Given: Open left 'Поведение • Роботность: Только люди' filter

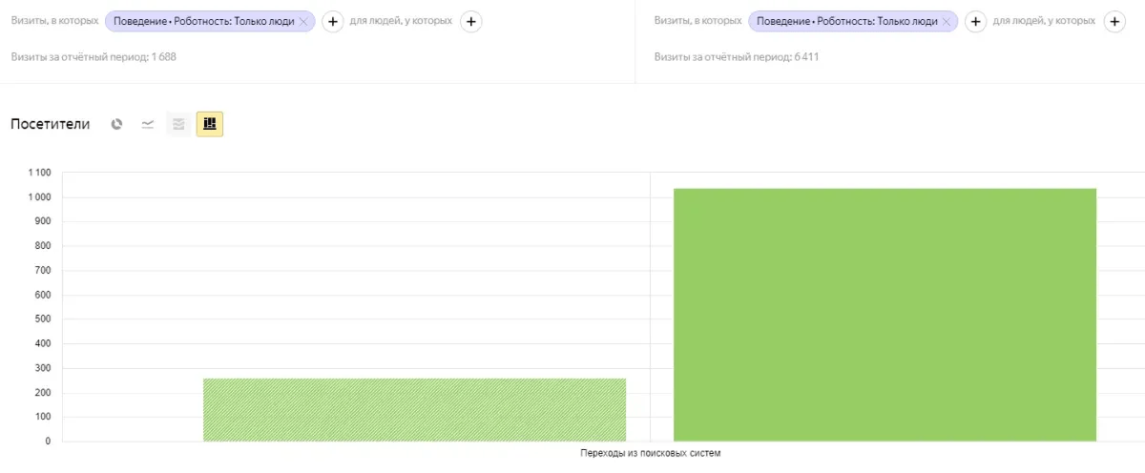Looking at the screenshot, I should 204,21.
